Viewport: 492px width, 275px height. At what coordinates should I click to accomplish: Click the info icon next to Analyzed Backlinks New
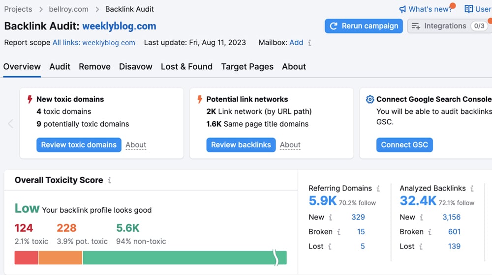pos(422,217)
